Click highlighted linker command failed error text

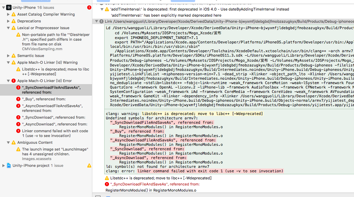pos(210,171)
